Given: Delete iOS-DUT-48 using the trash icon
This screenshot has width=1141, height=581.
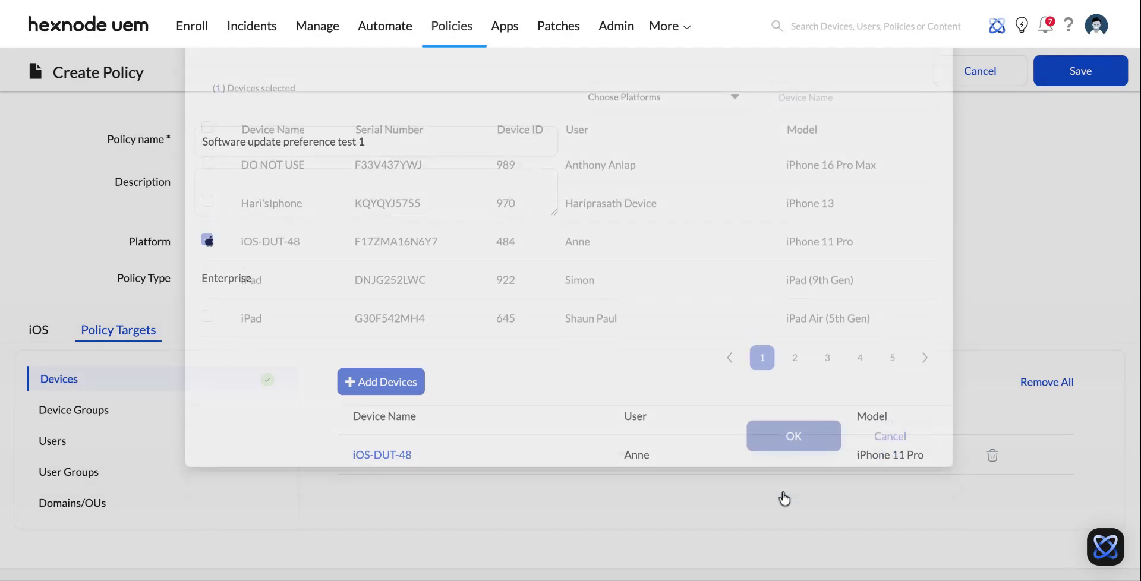Looking at the screenshot, I should tap(991, 455).
